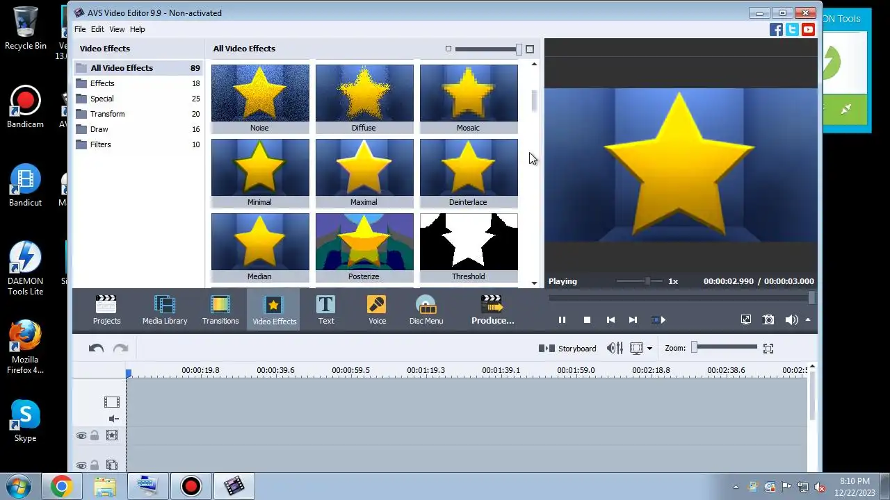890x500 pixels.
Task: Select the Threshold effect thumbnail
Action: tap(469, 247)
